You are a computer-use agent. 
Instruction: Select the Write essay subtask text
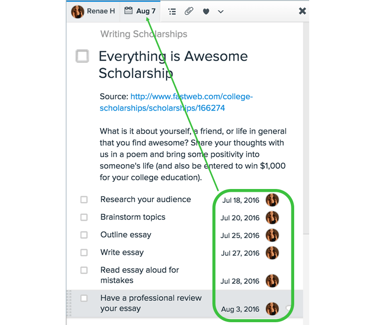point(122,252)
